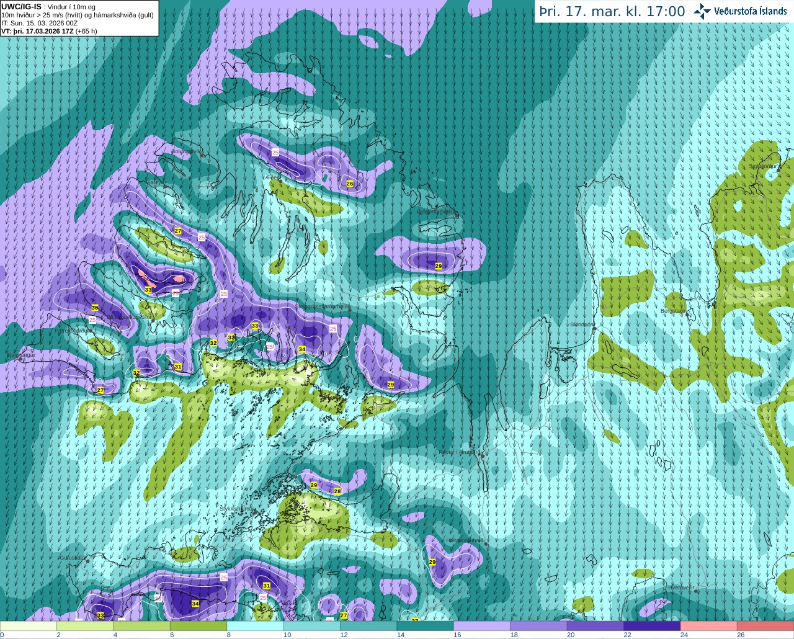Click the Bolungarvík station label
The image size is (794, 639).
tap(186, 151)
